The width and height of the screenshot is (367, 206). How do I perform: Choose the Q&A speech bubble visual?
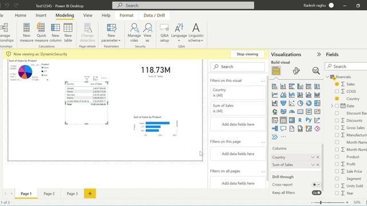[283, 128]
